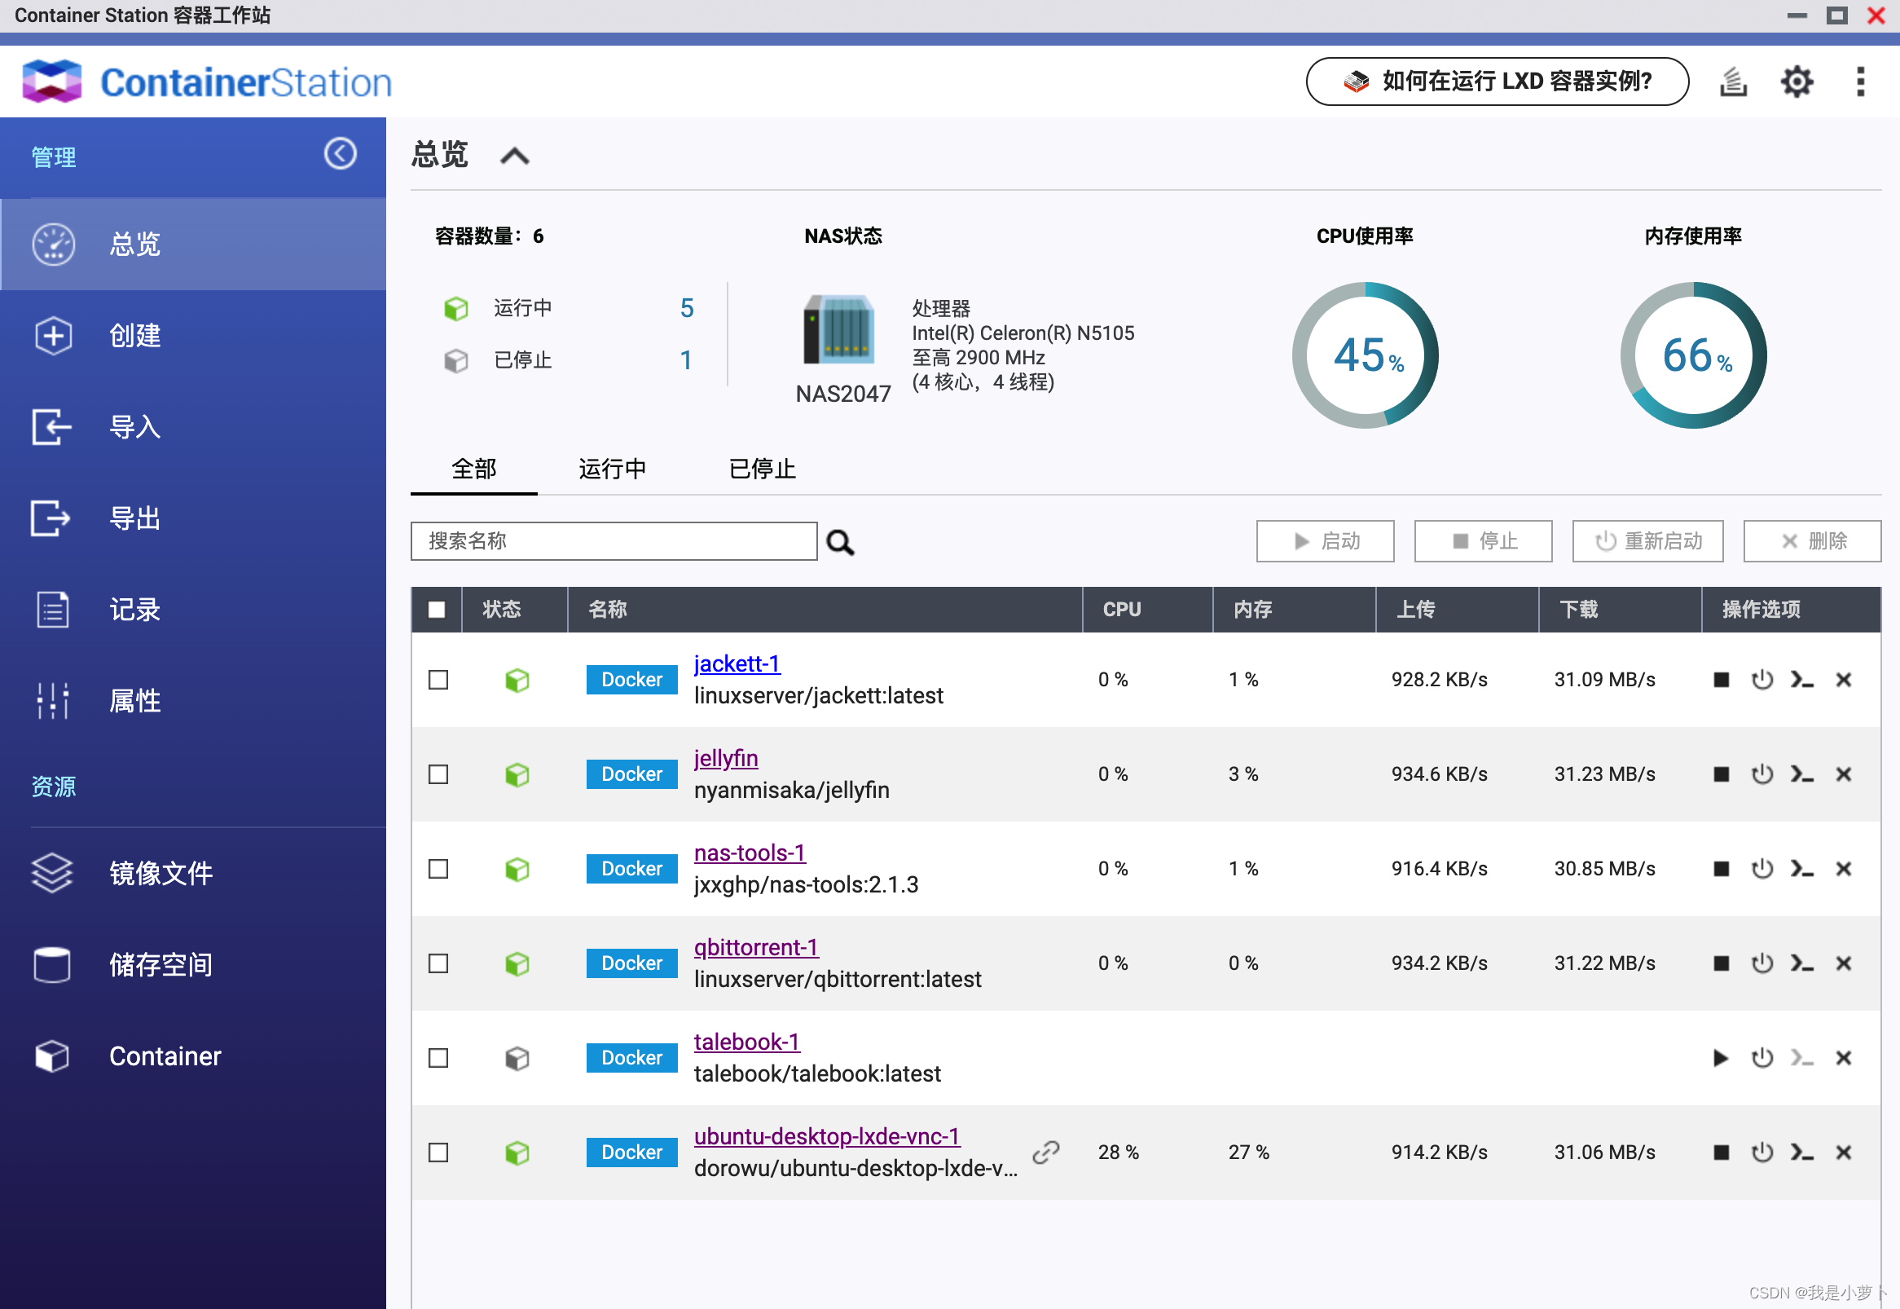Switch to the 运行中 tab
Screen dimensions: 1900x1309
613,469
